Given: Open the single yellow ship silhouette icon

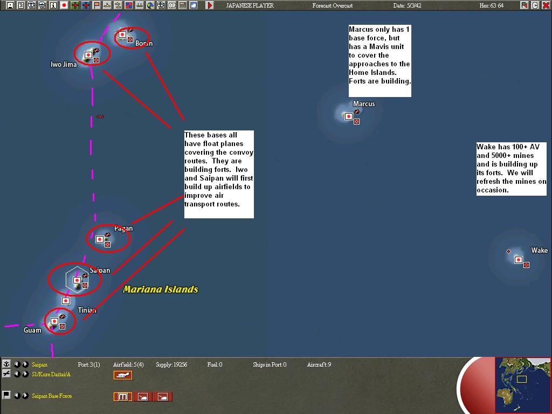Looking at the screenshot, I should (x=107, y=5).
